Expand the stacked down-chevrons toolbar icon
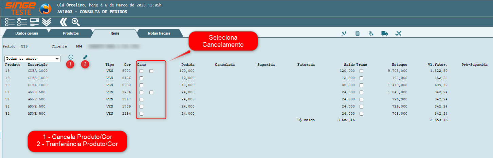Screen dimensions: 493x158 click(47, 22)
